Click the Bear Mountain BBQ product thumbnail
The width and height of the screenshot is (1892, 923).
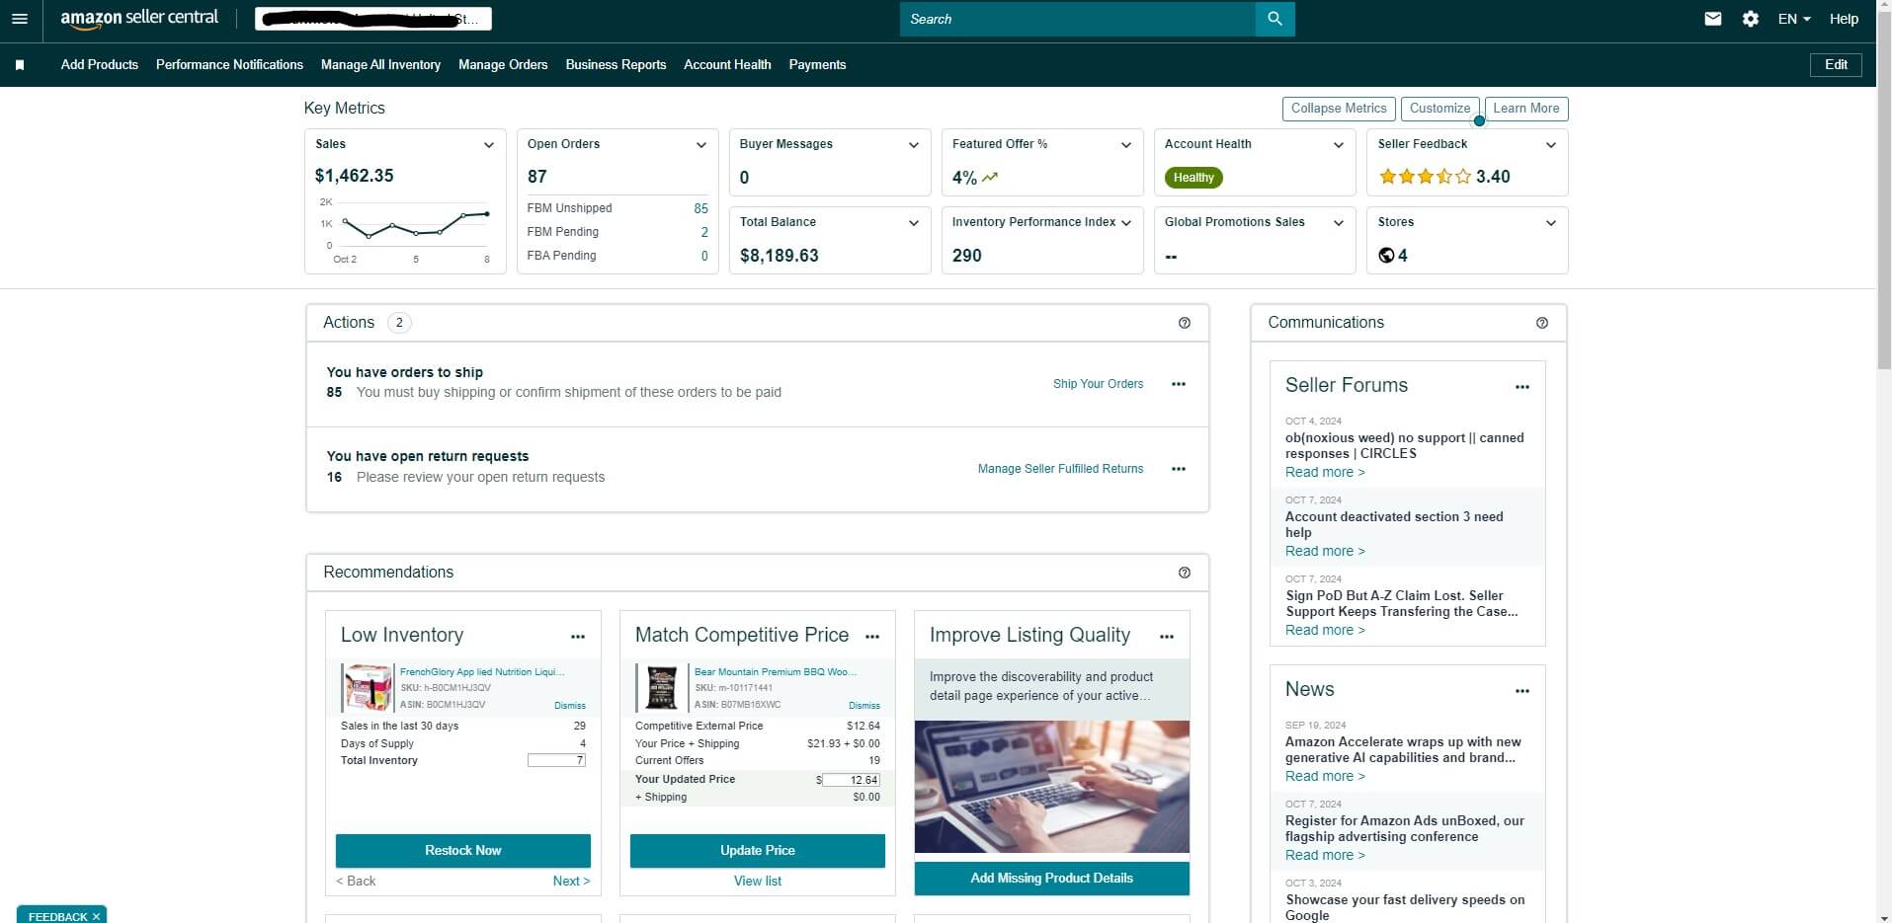661,688
